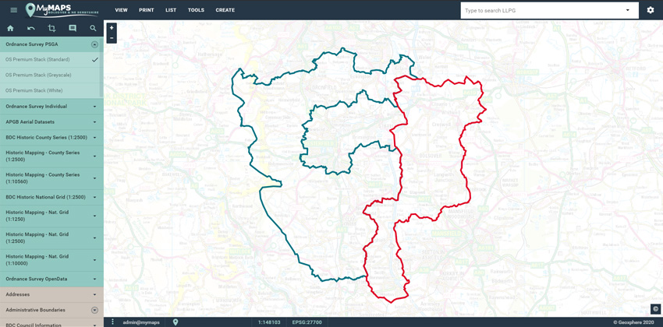663x327 pixels.
Task: Open the hamburger menu icon
Action: pos(13,10)
